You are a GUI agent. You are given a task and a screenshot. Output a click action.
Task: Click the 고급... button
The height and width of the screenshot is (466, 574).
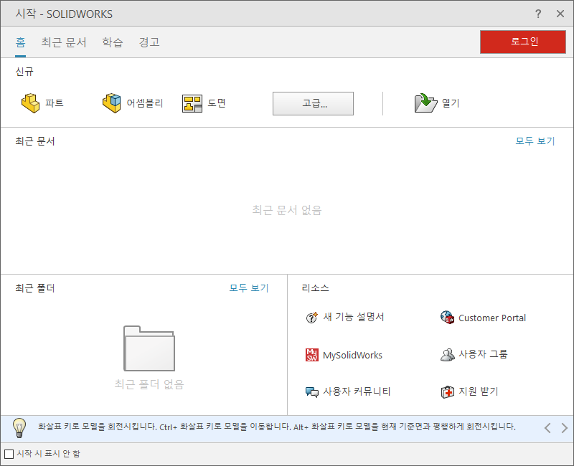(x=313, y=103)
